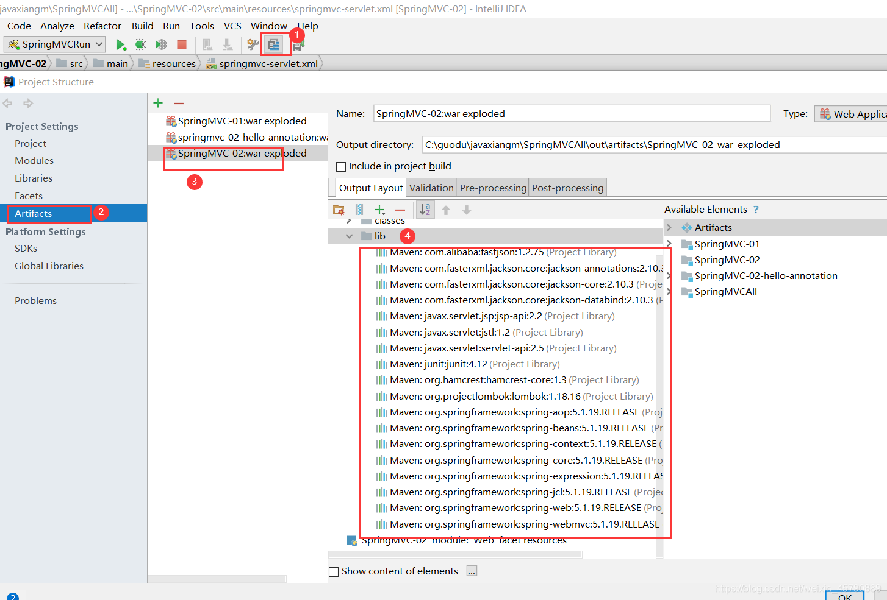Open Settings wrench icon in toolbar

click(253, 44)
